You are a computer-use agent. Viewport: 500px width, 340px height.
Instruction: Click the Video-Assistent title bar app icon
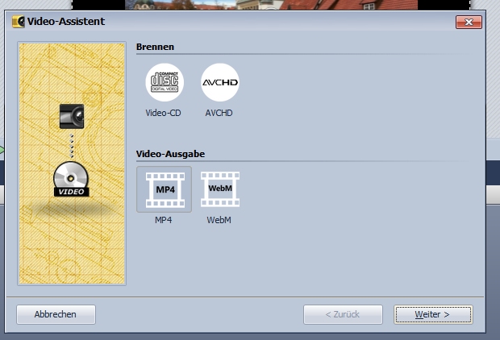(19, 22)
